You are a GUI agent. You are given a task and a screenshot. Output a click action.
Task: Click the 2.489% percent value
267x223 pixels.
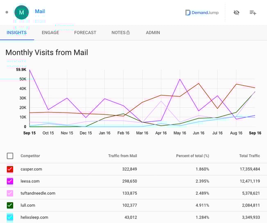pyautogui.click(x=202, y=193)
